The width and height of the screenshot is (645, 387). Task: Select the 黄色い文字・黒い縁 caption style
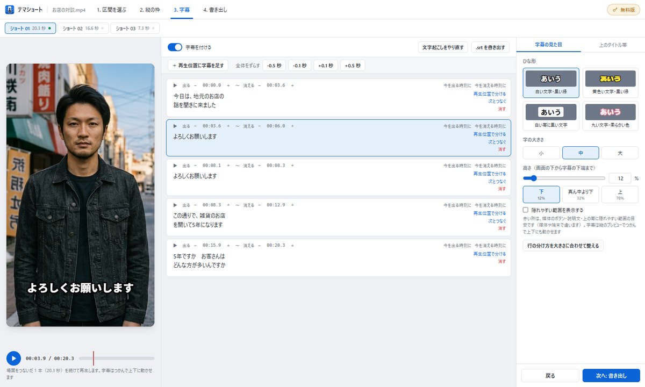coord(610,83)
